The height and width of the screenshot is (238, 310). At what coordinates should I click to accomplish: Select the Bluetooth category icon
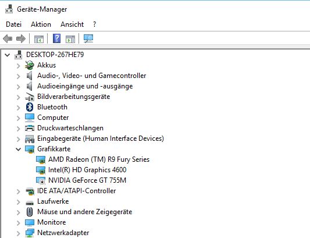[x=30, y=107]
